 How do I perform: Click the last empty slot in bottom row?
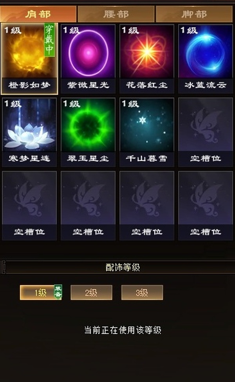[x=206, y=206]
